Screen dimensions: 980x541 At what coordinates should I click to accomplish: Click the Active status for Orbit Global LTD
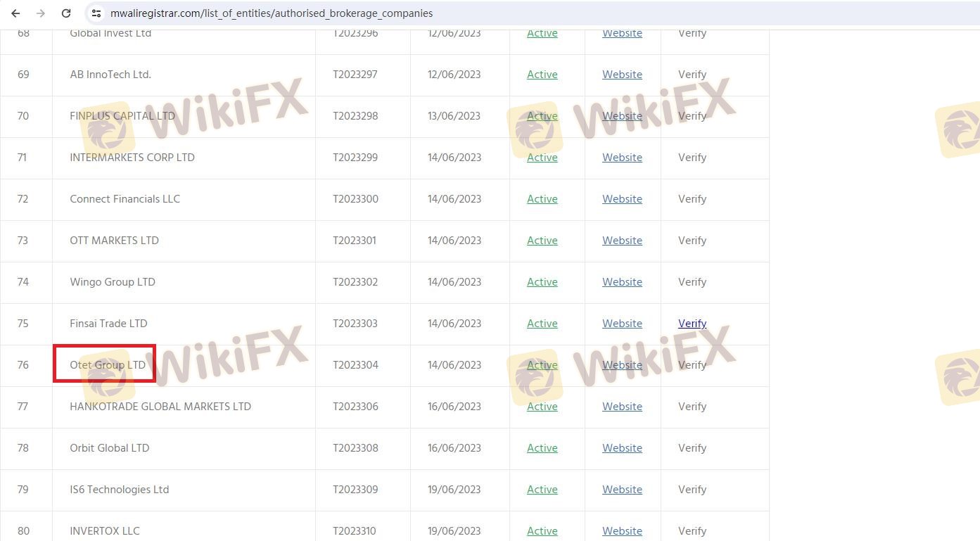coord(542,448)
